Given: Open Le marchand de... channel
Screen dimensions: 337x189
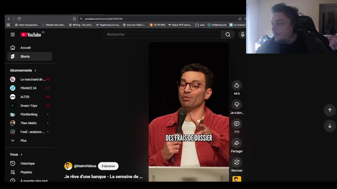Looking at the screenshot, I should point(30,79).
